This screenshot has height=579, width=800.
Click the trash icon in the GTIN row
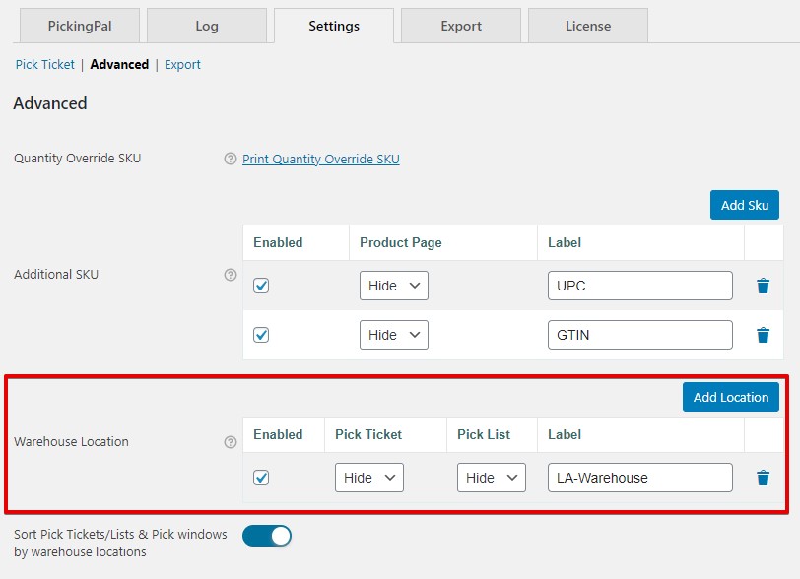point(763,335)
